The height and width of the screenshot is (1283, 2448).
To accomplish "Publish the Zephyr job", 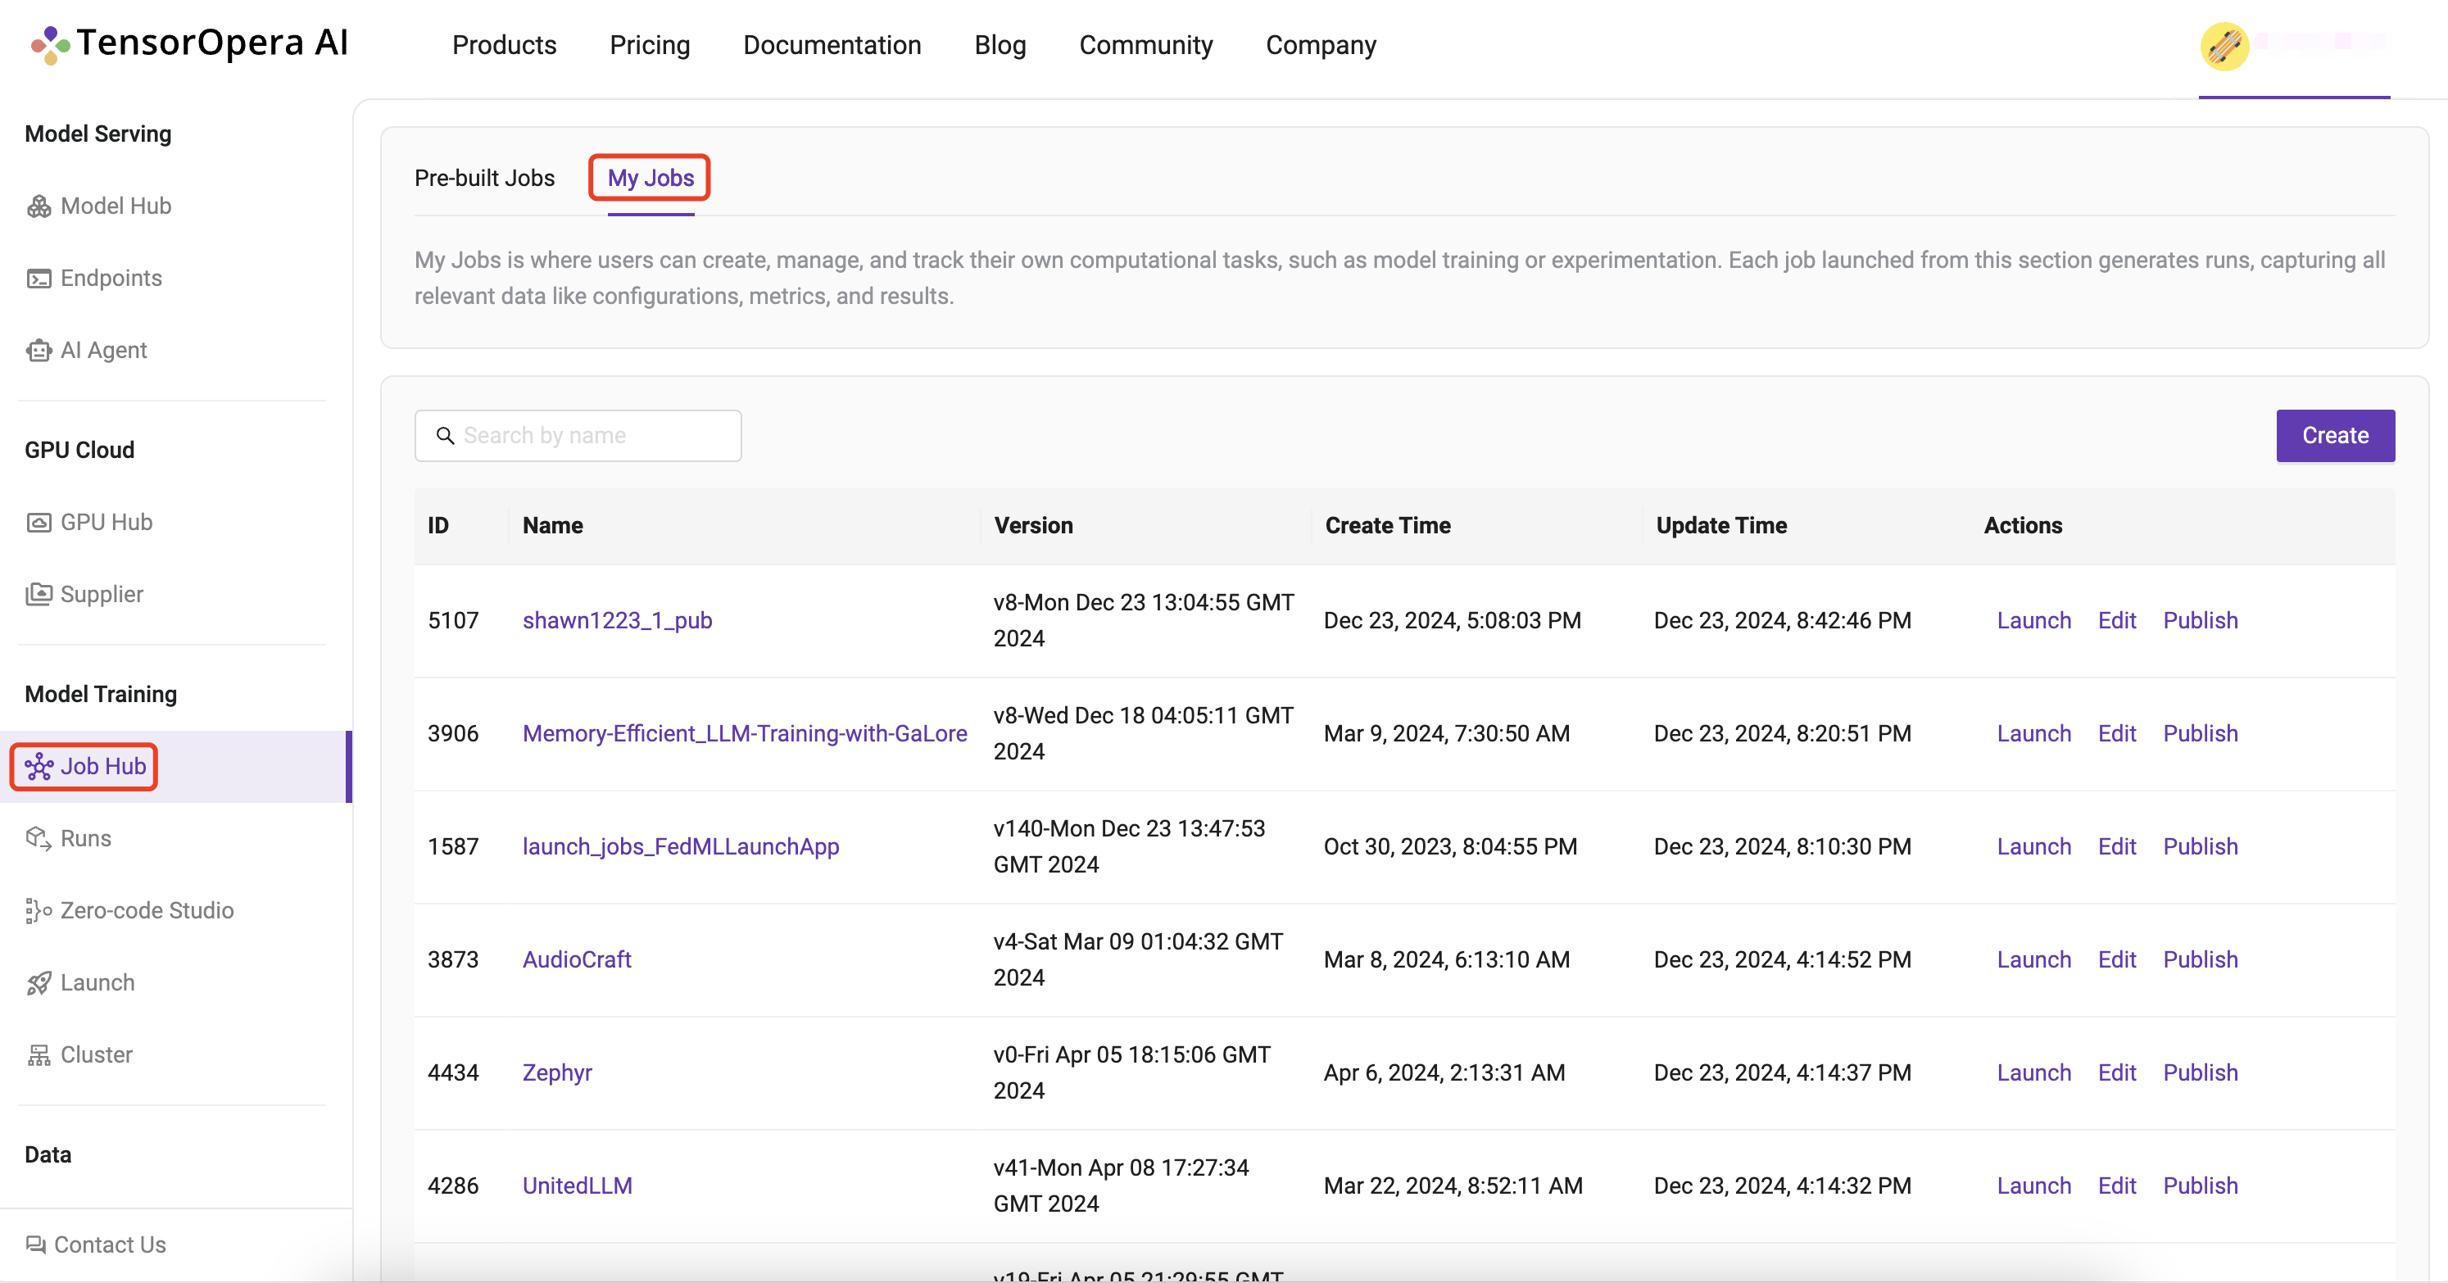I will click(2201, 1073).
